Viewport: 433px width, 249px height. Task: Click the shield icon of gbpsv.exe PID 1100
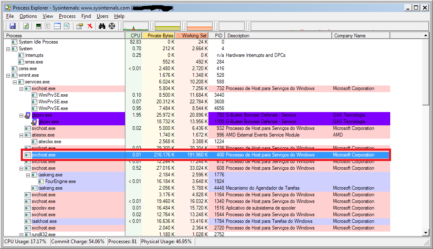tap(34, 122)
